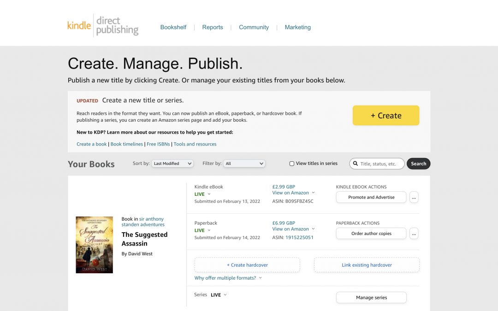Click the magnifier icon in the search field
The image size is (498, 311).
click(x=356, y=164)
